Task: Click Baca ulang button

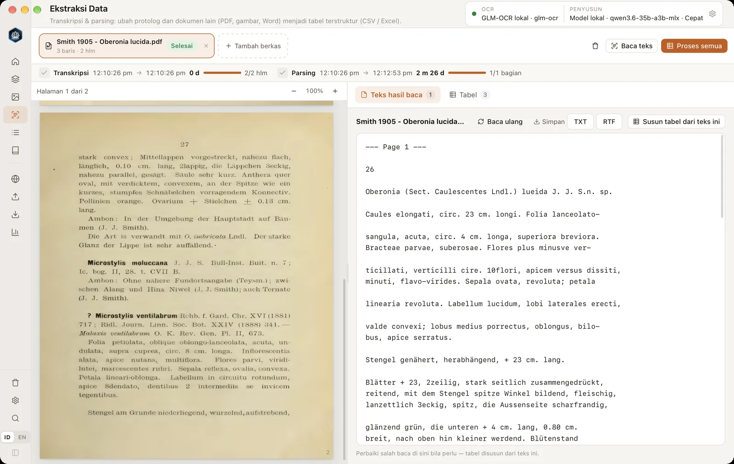Action: point(500,121)
